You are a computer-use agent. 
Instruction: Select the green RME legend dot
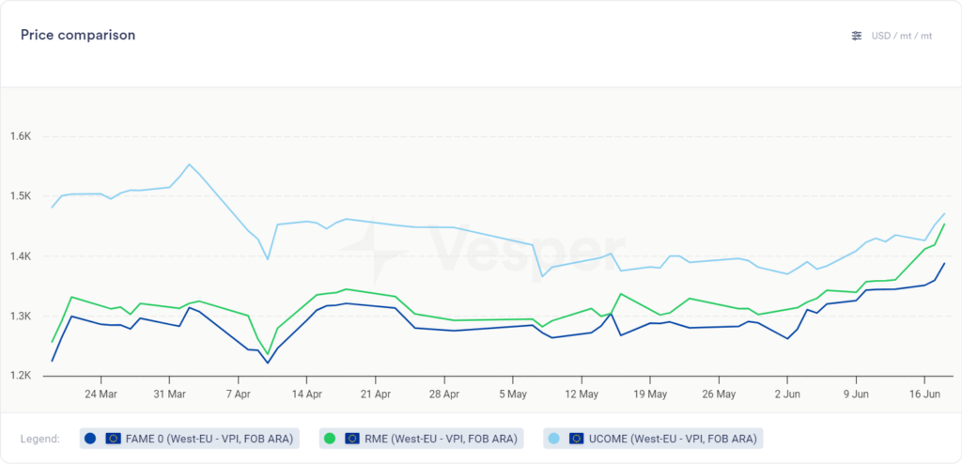point(330,438)
